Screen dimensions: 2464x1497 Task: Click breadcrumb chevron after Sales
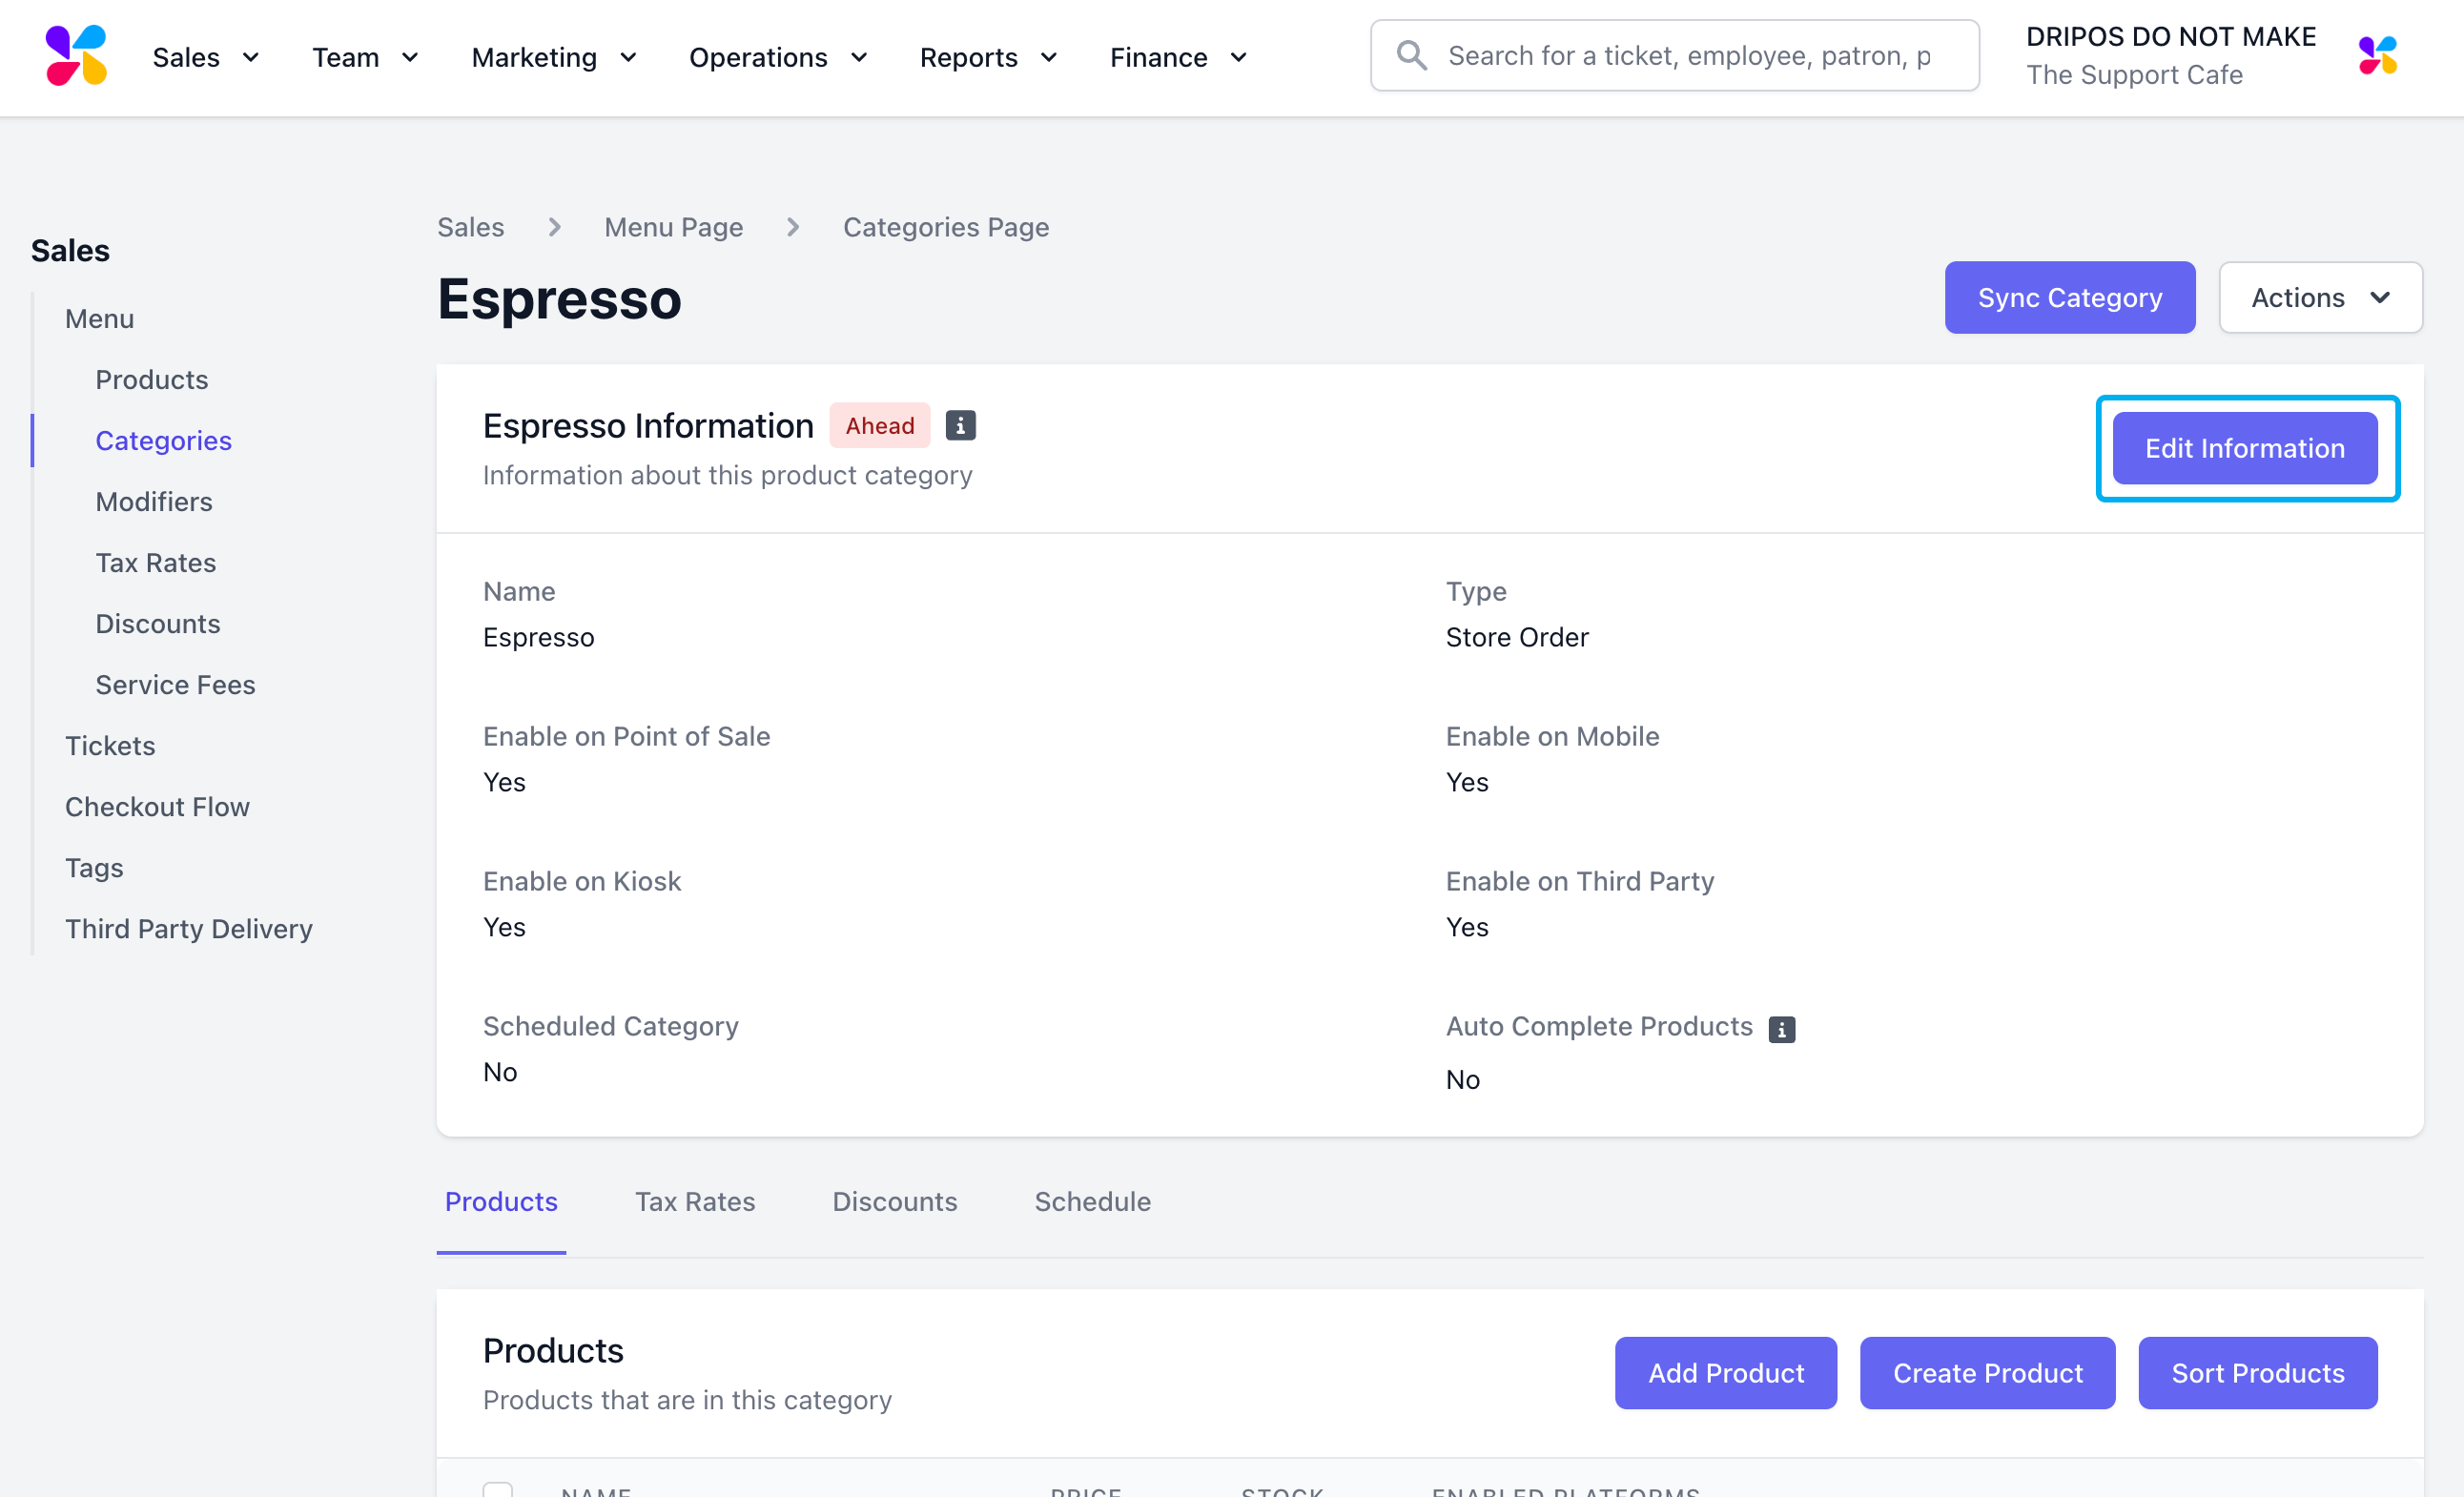click(x=554, y=228)
